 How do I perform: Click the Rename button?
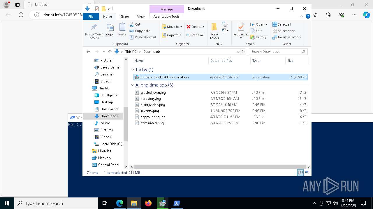pos(195,35)
